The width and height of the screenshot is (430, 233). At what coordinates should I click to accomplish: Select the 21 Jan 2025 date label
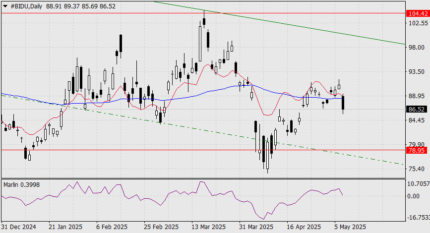[65, 227]
